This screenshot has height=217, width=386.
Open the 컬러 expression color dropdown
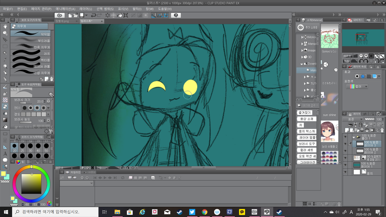356,86
